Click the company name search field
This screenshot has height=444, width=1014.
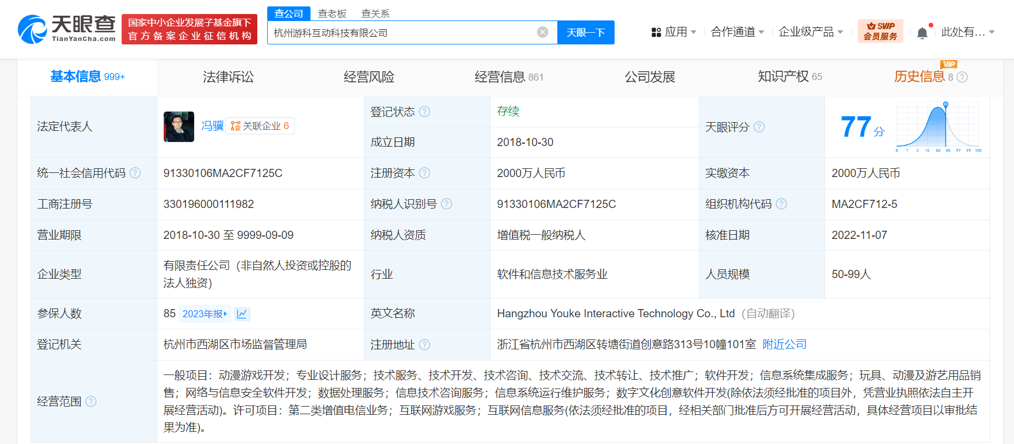pos(403,33)
